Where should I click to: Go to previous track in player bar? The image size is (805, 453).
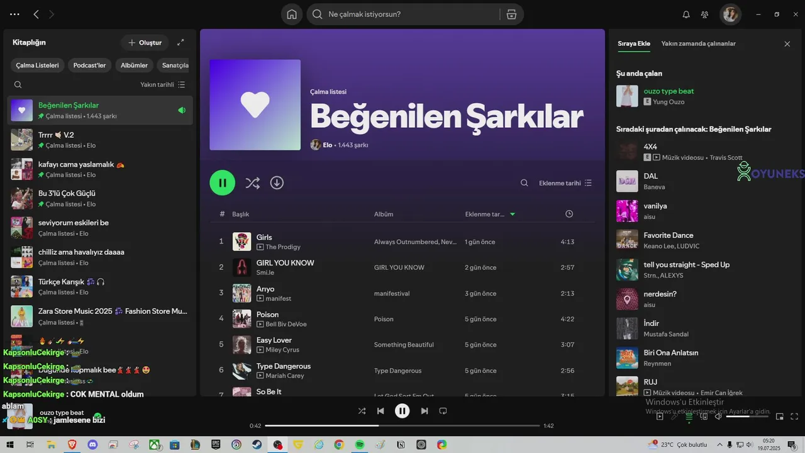point(380,411)
